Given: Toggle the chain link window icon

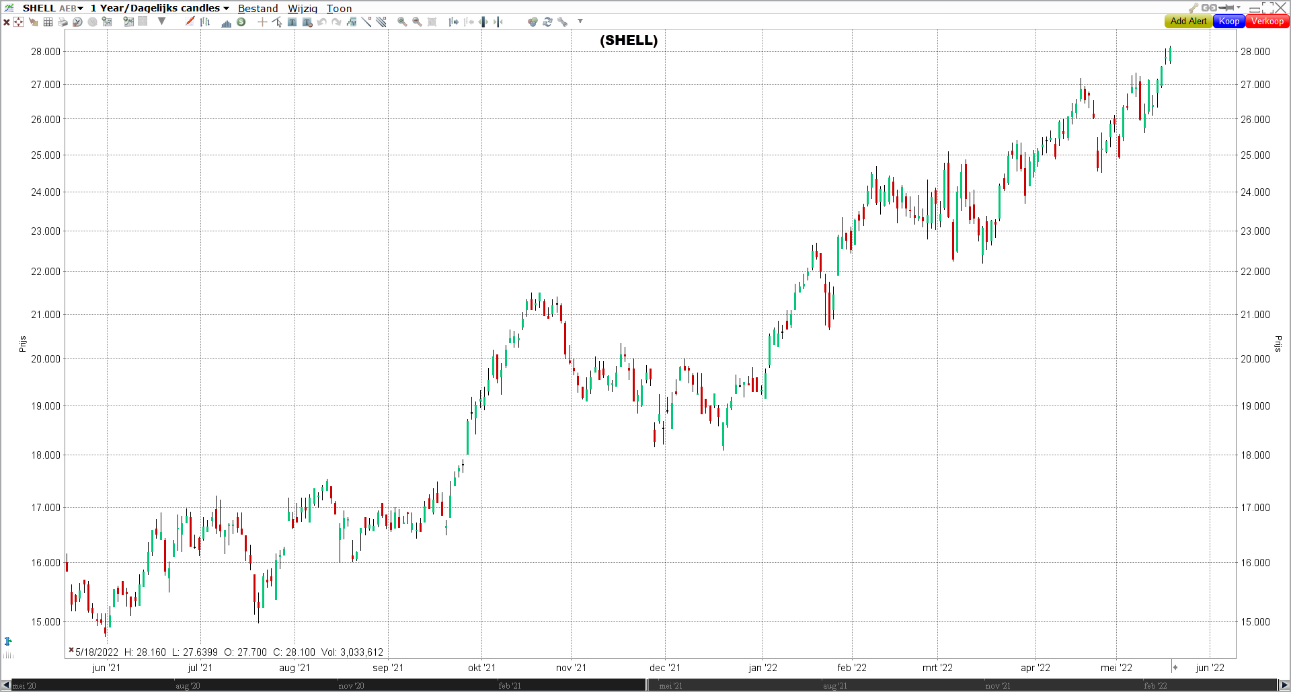Looking at the screenshot, I should coord(1209,8).
